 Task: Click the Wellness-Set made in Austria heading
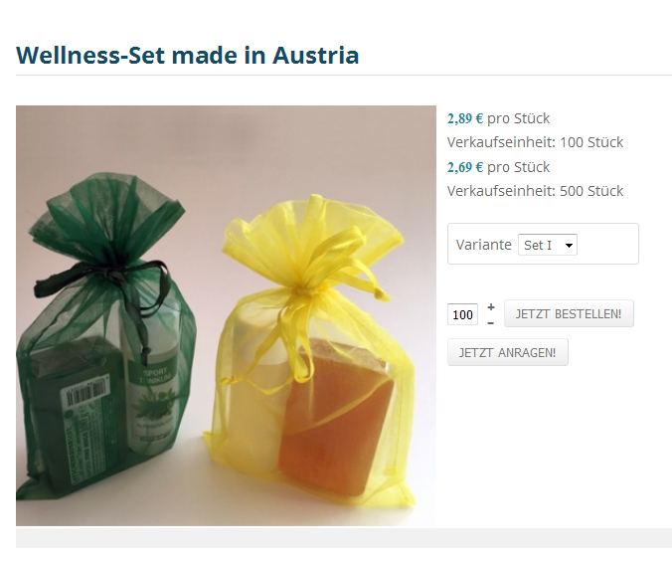(187, 55)
